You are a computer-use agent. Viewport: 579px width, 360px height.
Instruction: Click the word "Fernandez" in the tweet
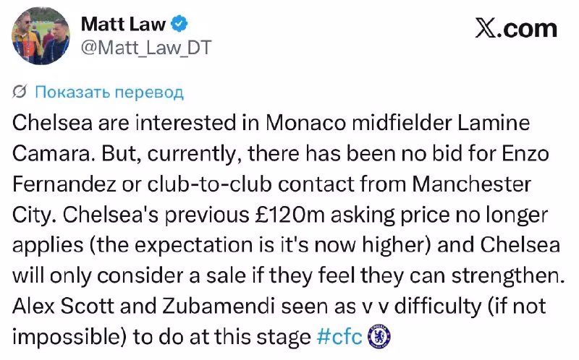coord(64,184)
